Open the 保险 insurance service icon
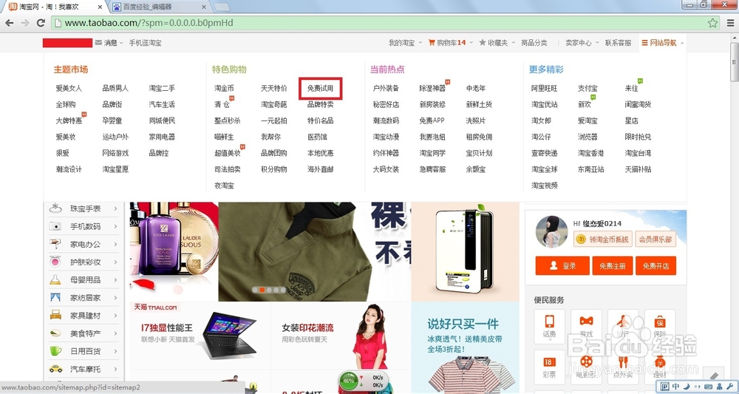The width and height of the screenshot is (739, 394). (660, 326)
